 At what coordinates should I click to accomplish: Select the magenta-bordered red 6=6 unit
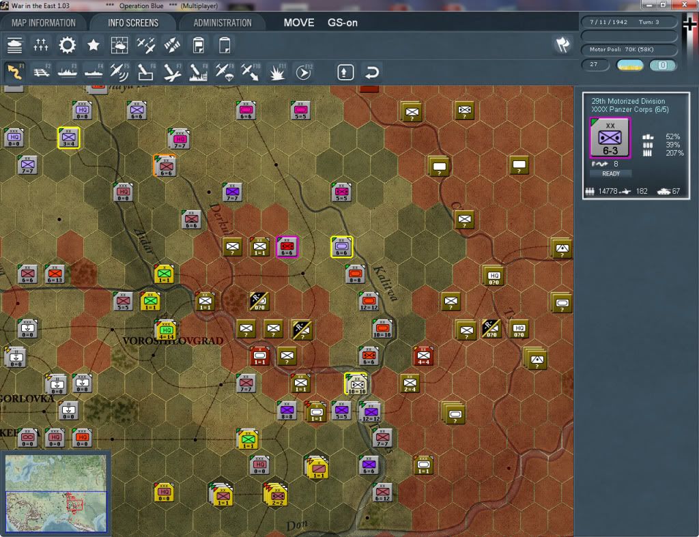point(287,246)
